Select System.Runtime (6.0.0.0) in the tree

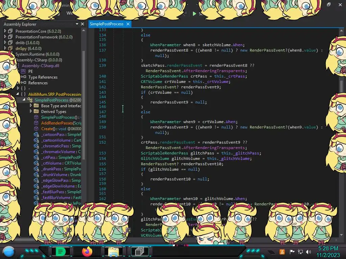click(37, 54)
